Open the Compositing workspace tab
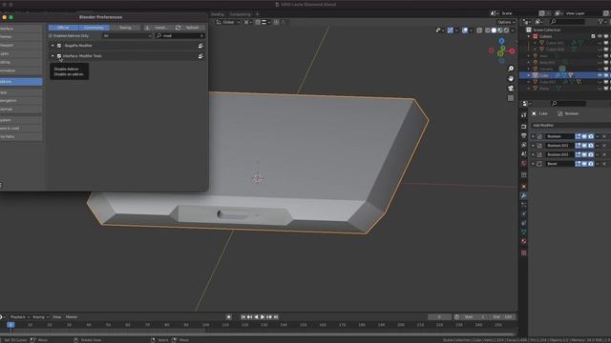The width and height of the screenshot is (611, 343). point(240,14)
